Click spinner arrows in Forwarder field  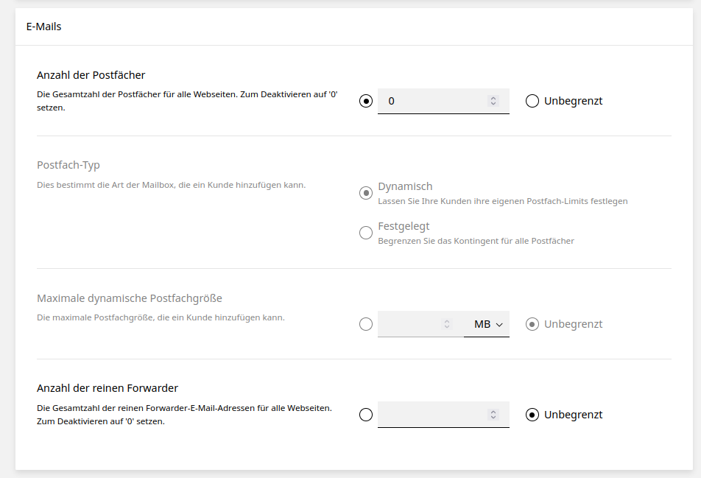click(493, 415)
